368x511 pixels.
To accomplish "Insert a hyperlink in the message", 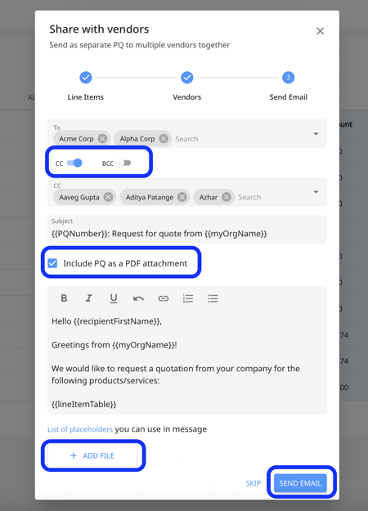I will click(164, 298).
